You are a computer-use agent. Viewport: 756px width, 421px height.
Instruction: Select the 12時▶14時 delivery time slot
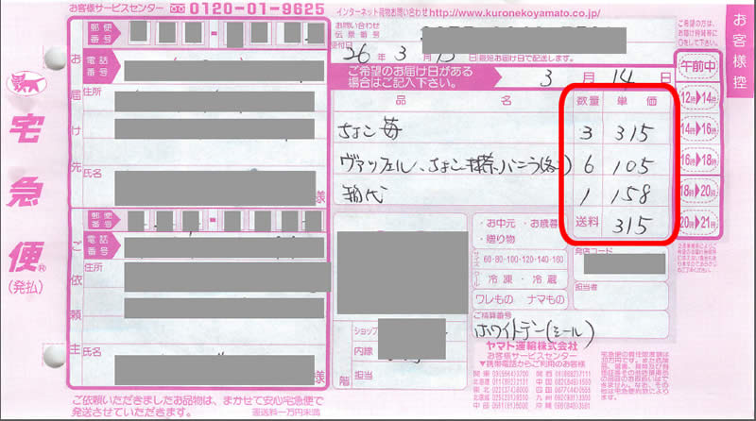pos(698,98)
